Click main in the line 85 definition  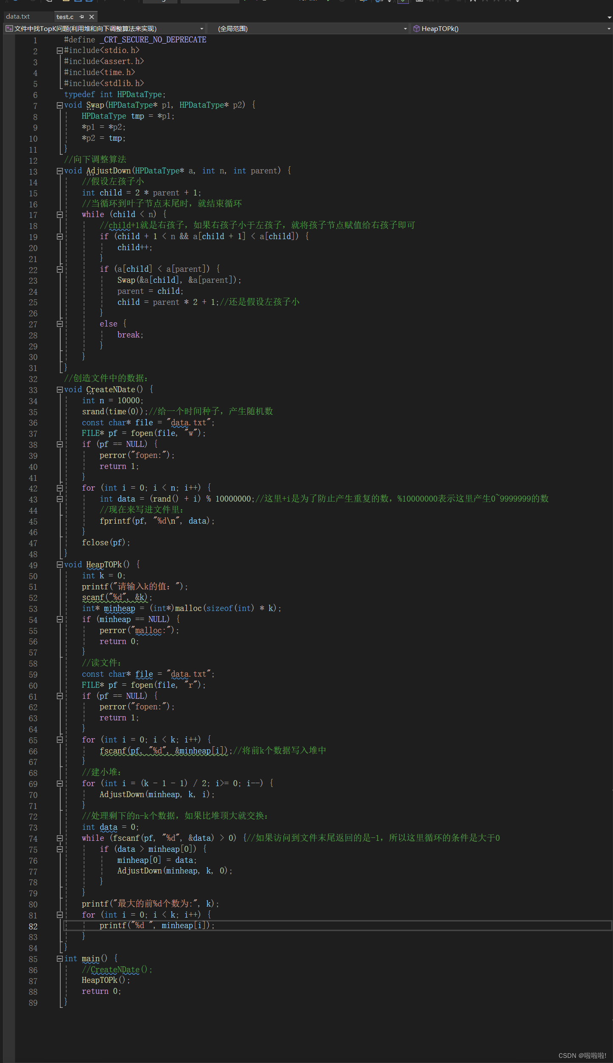point(91,959)
